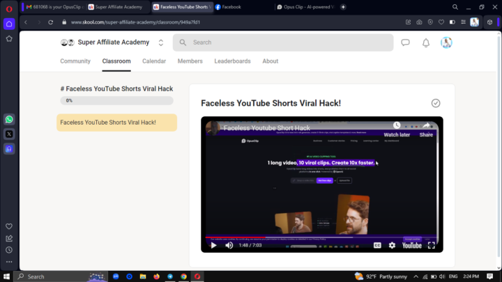Open the Aria AI sidebar icon
The image size is (502, 282).
(9, 149)
